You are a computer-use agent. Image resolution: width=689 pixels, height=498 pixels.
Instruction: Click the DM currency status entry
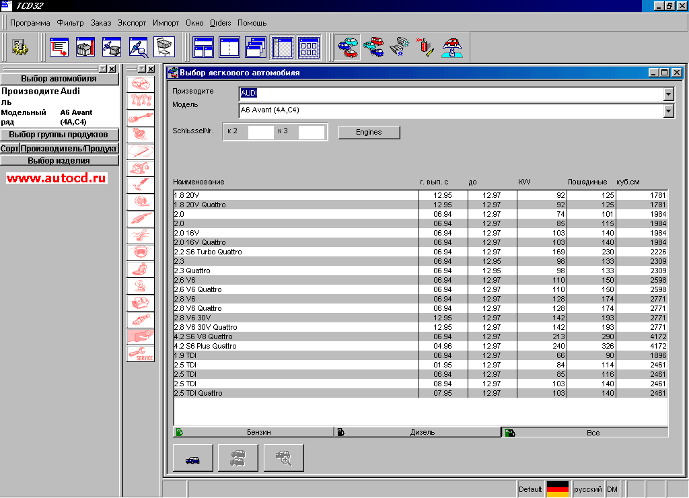[x=612, y=489]
